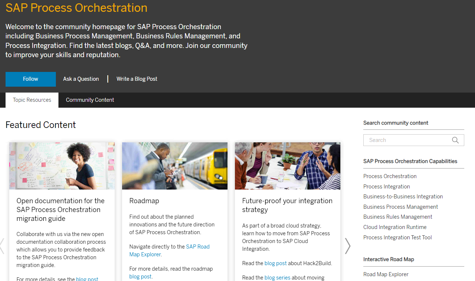Switch to the Topic Resources tab
The image size is (475, 281).
(x=32, y=100)
